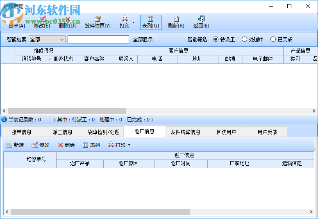Click the 修改 icon in the lower toolbar
The image size is (318, 219).
(35, 145)
